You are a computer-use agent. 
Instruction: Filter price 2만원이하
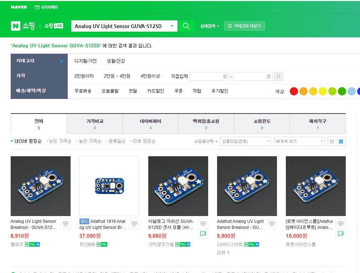[x=84, y=76]
